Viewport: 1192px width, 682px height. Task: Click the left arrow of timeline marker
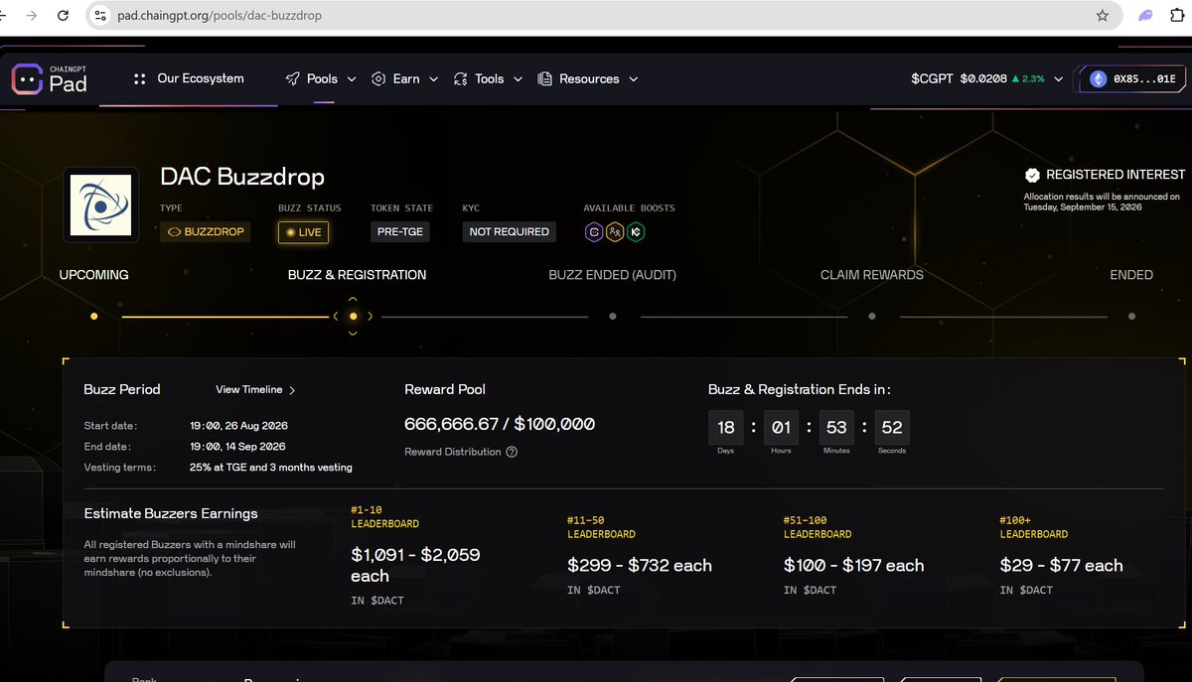tap(336, 317)
